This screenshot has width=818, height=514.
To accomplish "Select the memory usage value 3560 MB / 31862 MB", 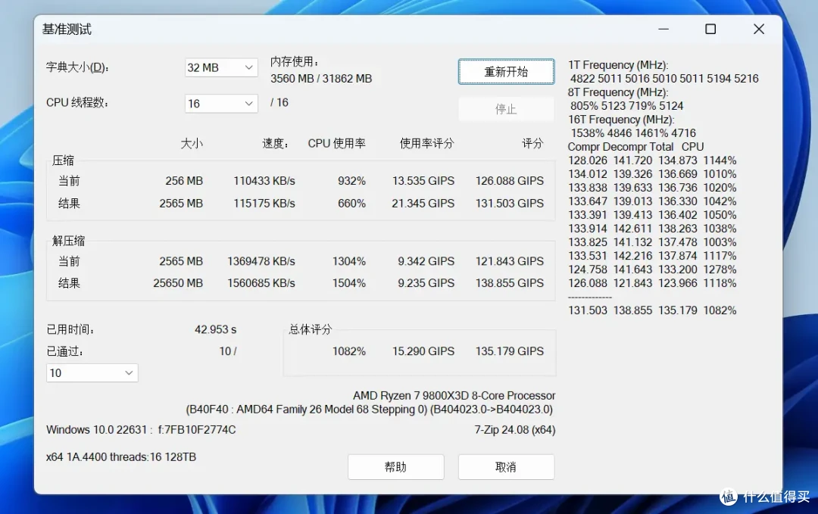I will point(321,79).
